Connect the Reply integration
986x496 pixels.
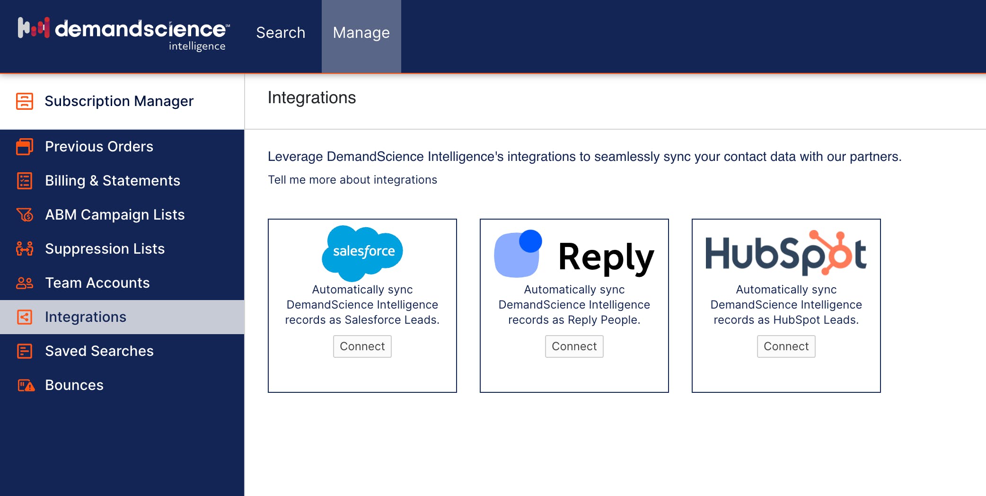(x=574, y=346)
